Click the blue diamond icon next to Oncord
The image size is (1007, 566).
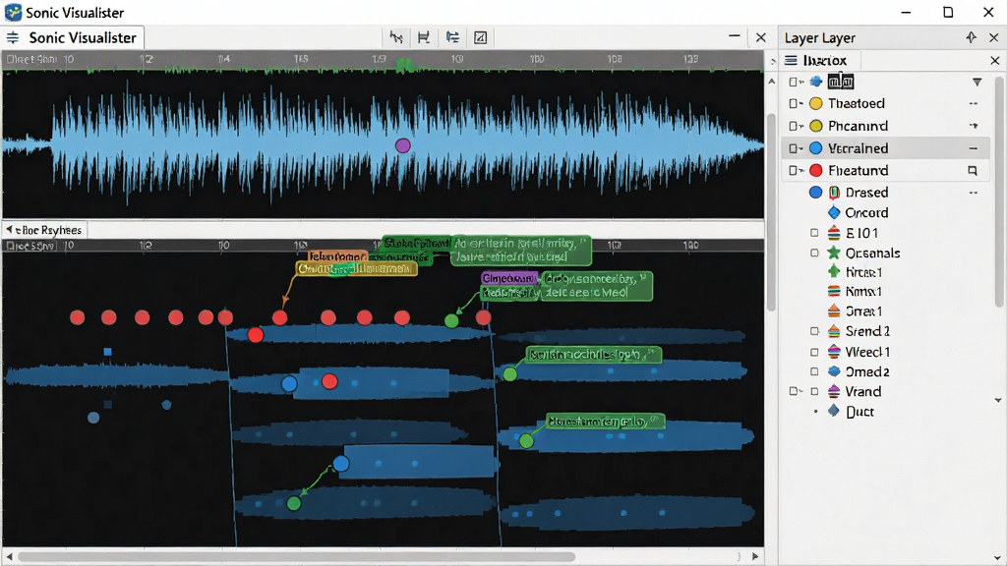tap(834, 212)
